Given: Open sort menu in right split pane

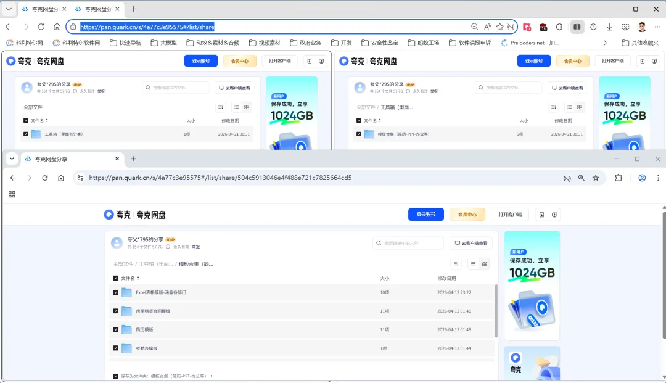Looking at the screenshot, I should (553, 107).
